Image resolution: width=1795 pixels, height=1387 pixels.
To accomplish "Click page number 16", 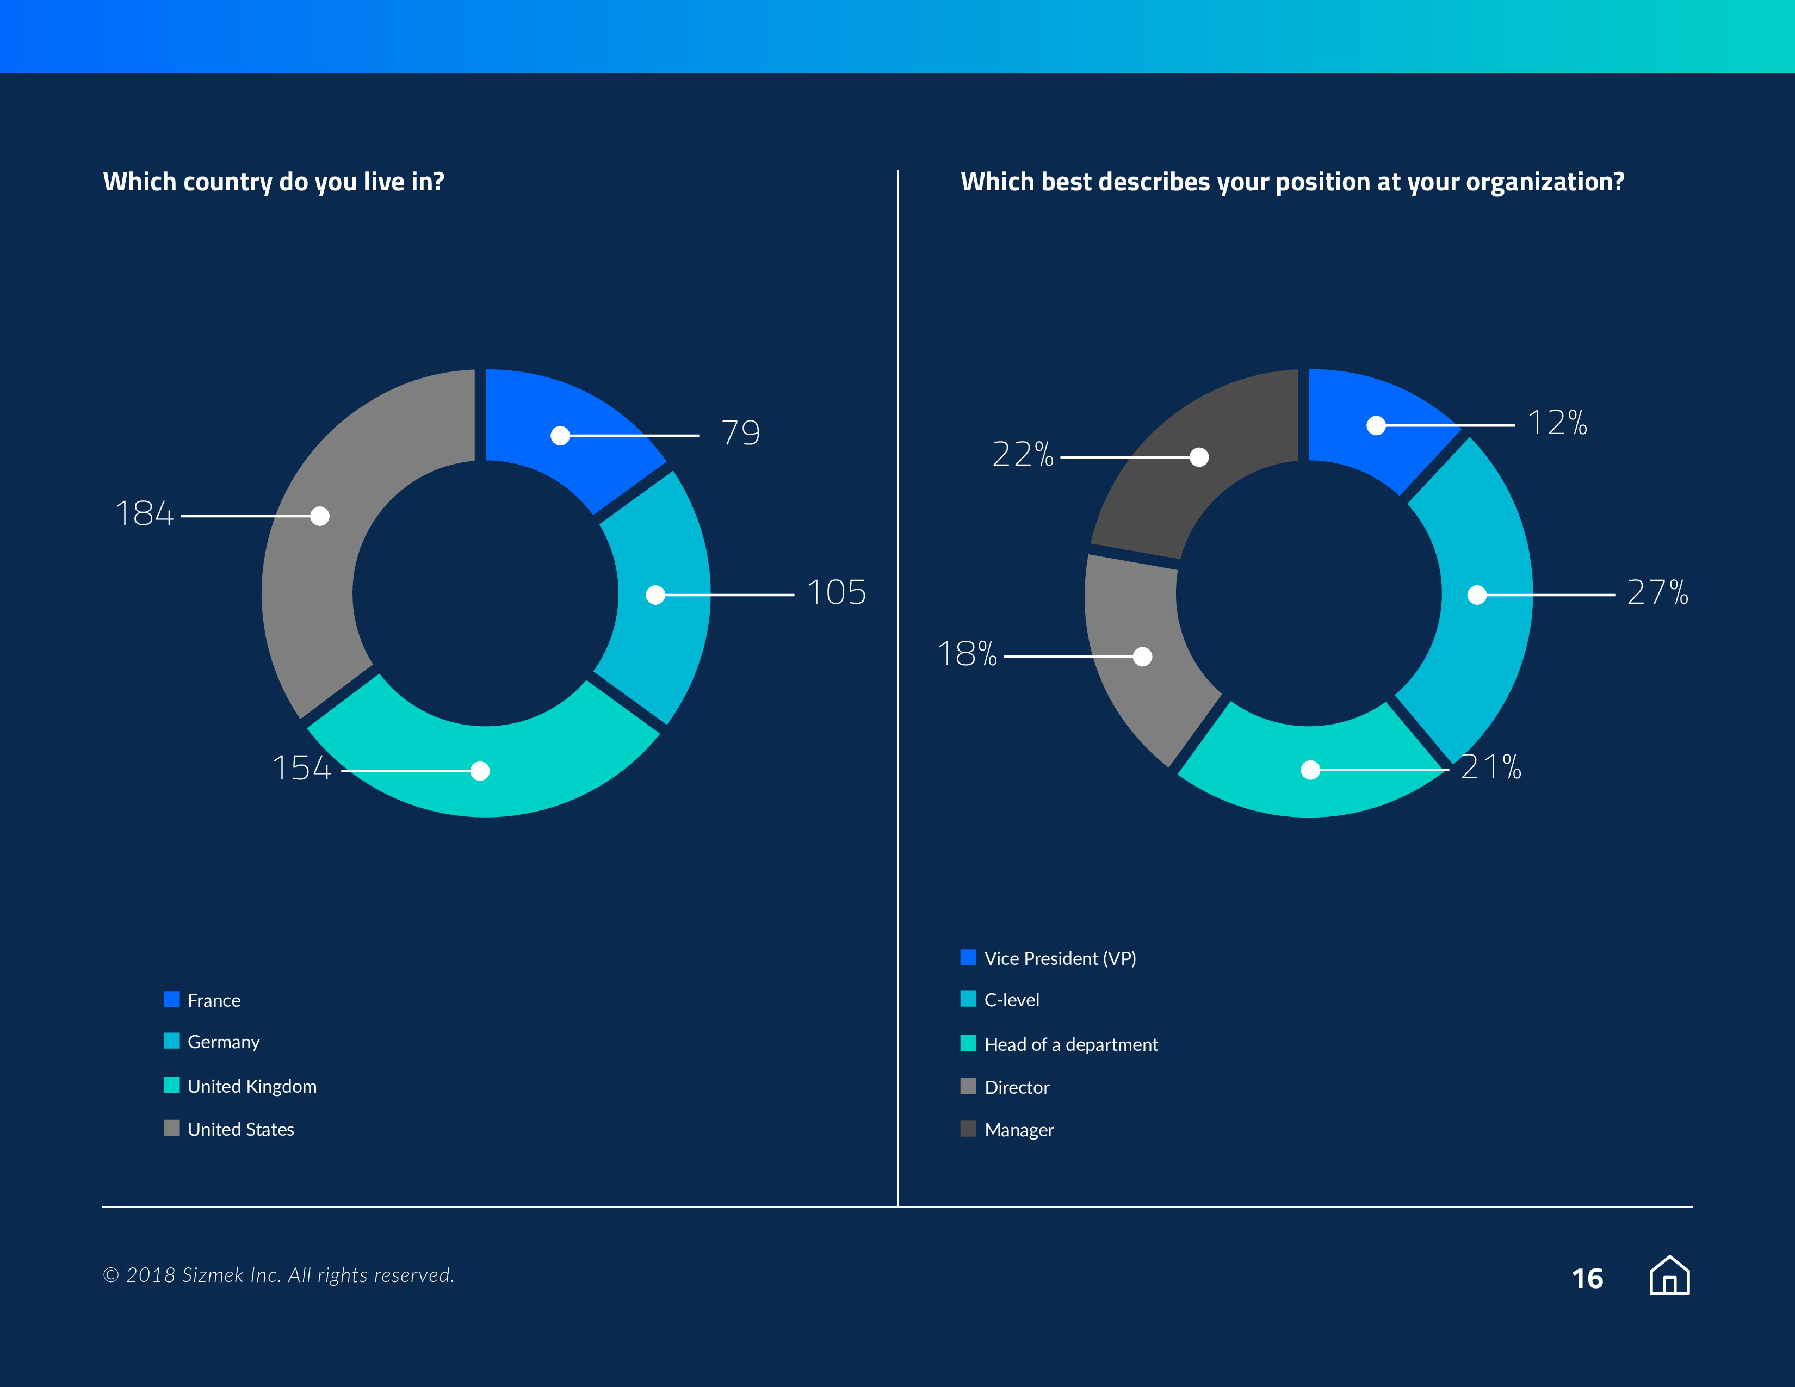I will (x=1587, y=1279).
